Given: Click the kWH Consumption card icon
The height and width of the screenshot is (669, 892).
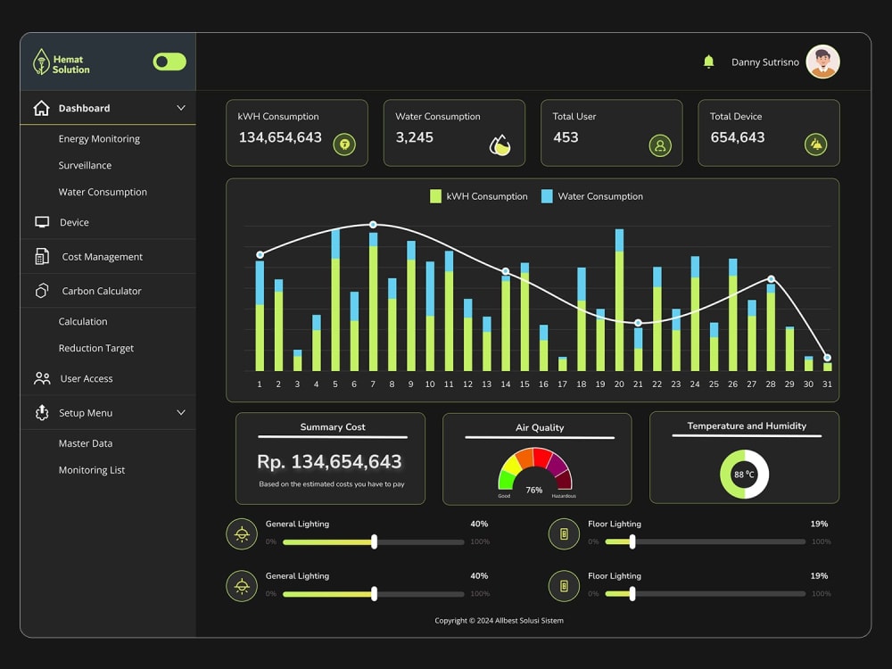Looking at the screenshot, I should point(344,145).
